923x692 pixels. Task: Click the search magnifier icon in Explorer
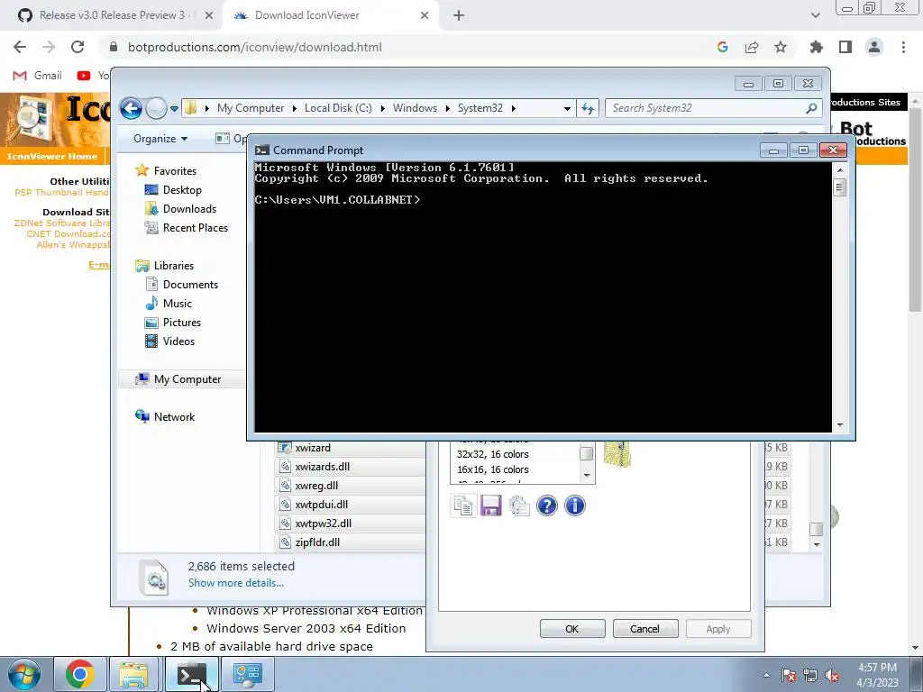[x=812, y=108]
